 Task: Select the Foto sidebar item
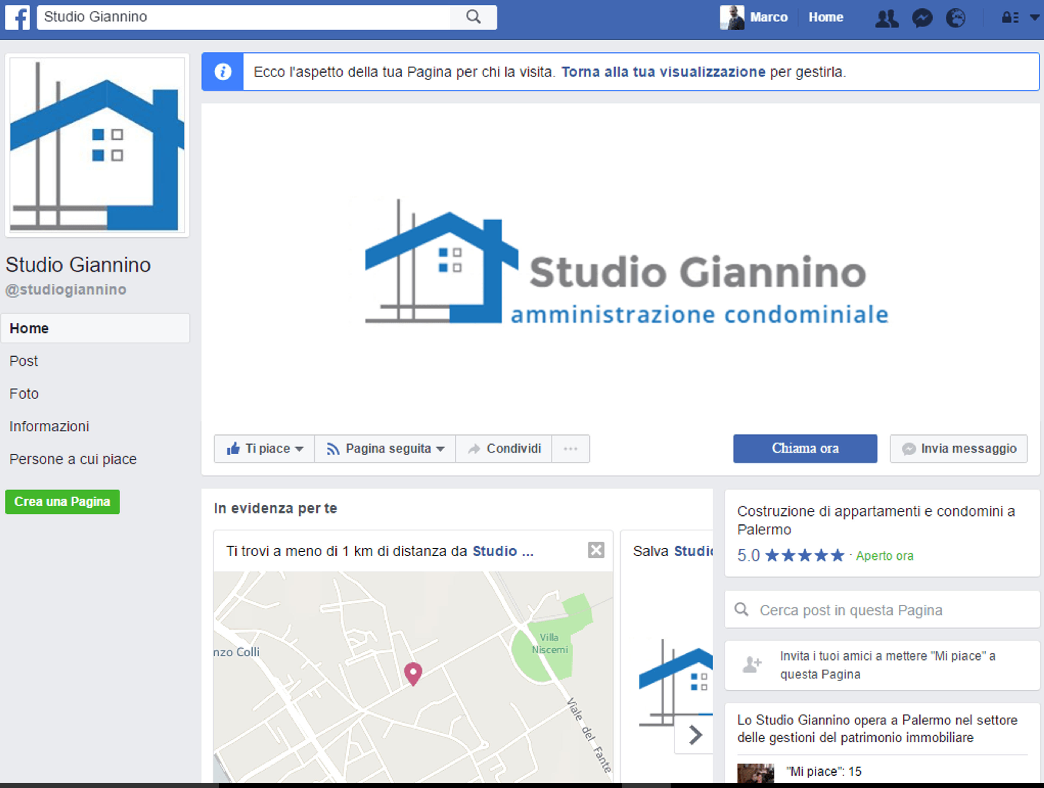pyautogui.click(x=24, y=394)
